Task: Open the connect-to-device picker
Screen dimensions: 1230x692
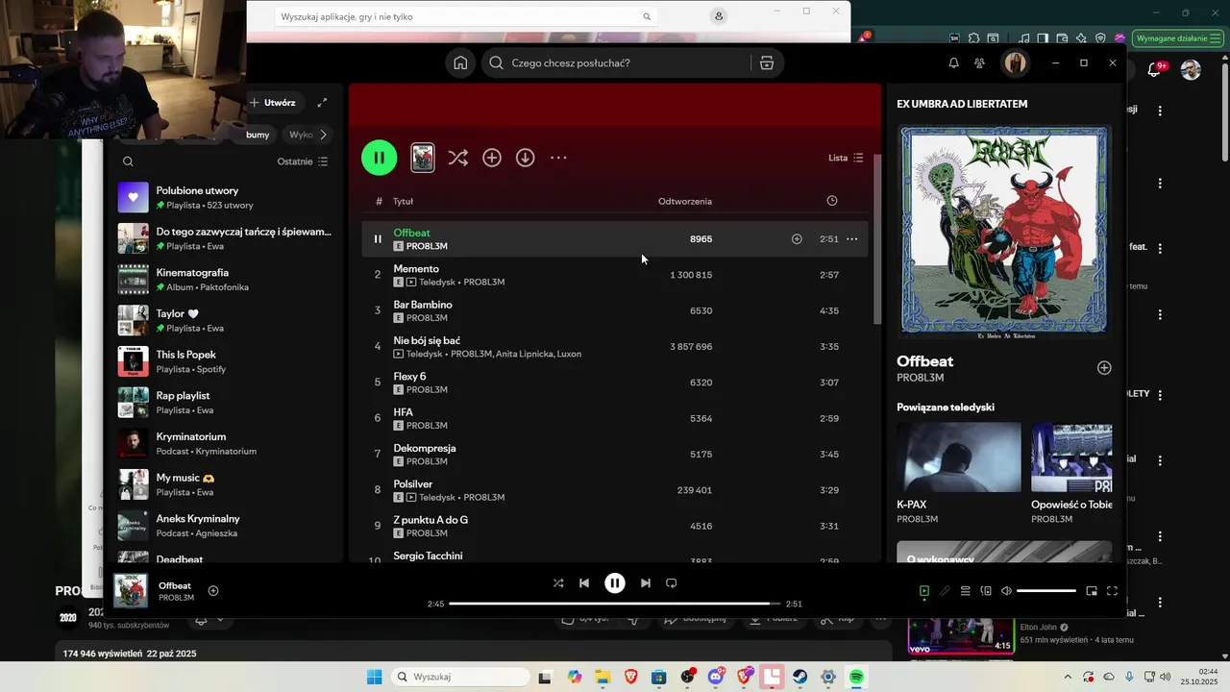Action: (986, 591)
